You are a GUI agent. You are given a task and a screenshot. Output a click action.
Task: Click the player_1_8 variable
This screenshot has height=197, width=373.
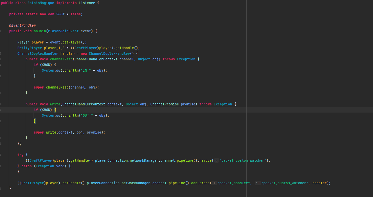(54, 48)
